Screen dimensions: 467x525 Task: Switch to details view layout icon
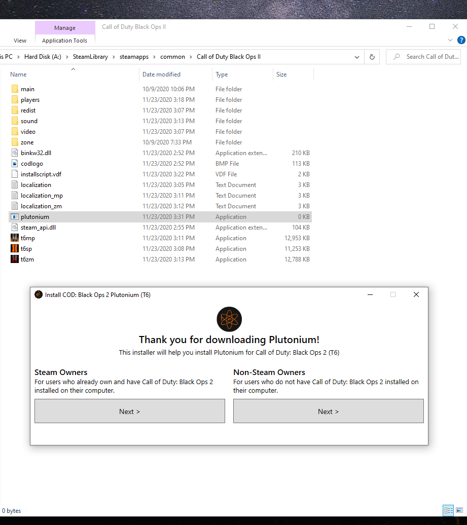(448, 510)
